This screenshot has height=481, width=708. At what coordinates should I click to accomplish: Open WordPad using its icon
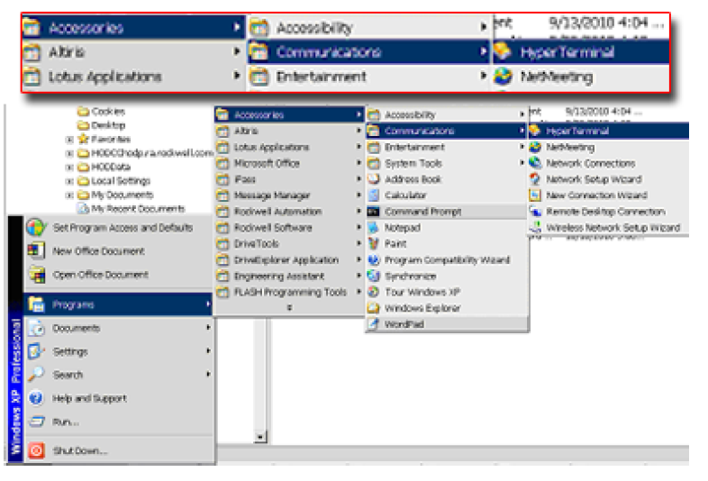(x=374, y=324)
